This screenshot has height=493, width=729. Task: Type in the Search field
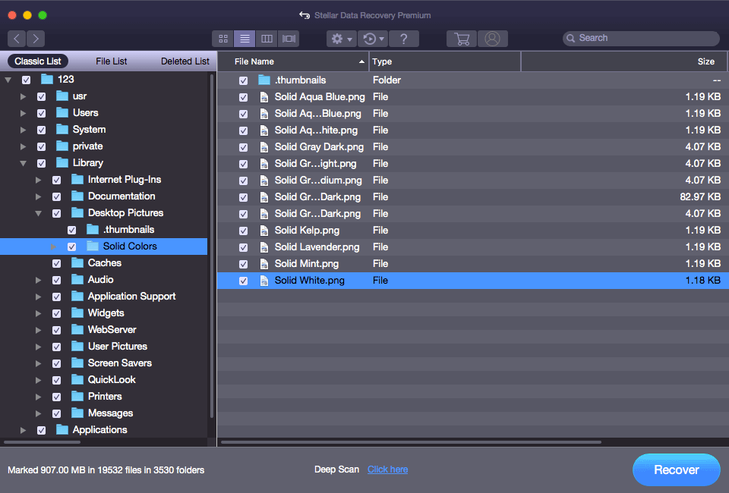[x=642, y=38]
